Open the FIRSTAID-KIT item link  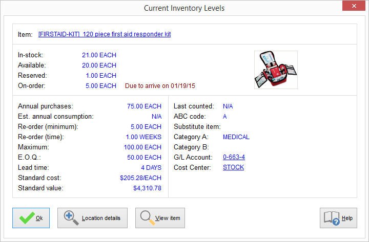[105, 34]
